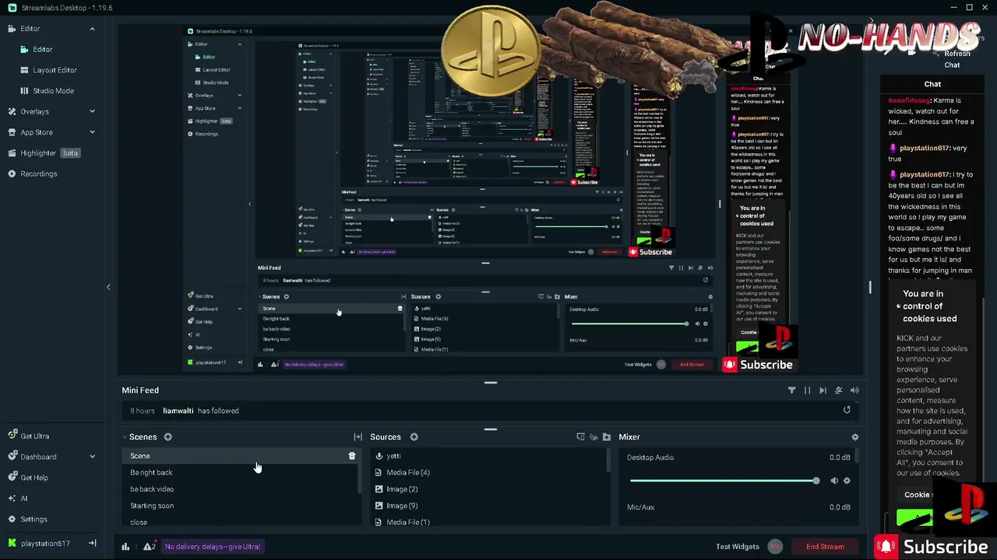
Task: Toggle the REC recording button
Action: point(775,546)
